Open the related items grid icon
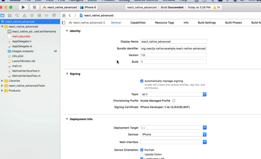Screen dimensions: 261x159 (64, 15)
